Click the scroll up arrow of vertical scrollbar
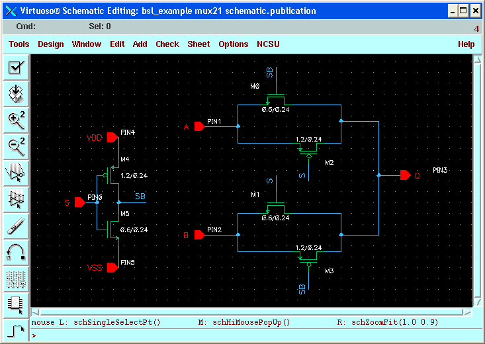 477,59
